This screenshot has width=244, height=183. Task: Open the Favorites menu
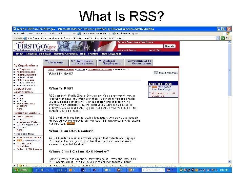[41, 34]
